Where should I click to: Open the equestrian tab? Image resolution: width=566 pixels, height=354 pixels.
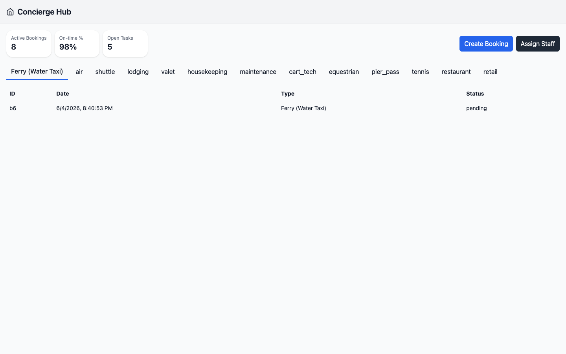(x=344, y=72)
